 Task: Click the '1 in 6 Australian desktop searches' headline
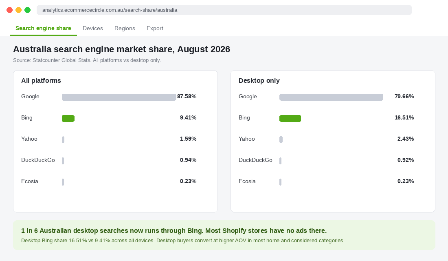[174, 231]
